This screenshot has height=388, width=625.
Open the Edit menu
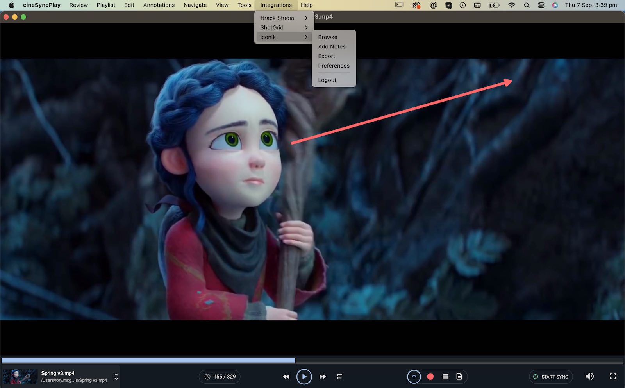point(129,5)
